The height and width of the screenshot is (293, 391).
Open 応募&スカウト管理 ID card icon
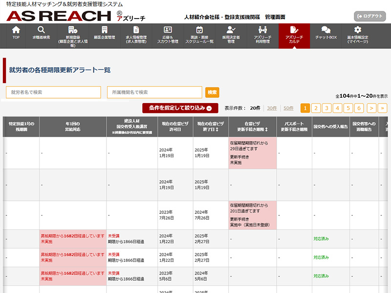click(x=168, y=30)
